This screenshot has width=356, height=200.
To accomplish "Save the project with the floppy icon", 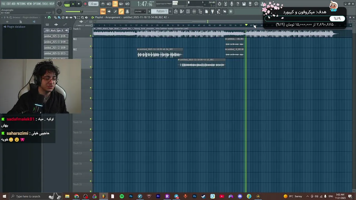I will tap(244, 4).
